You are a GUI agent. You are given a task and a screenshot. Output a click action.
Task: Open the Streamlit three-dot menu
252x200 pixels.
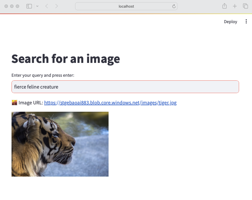246,21
